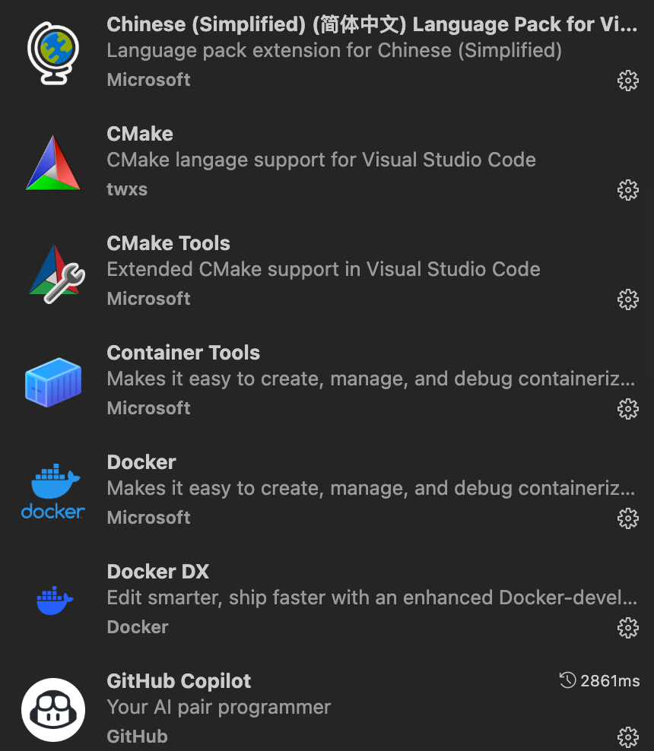Select the Docker DX extension title
654x751 pixels.
(157, 572)
